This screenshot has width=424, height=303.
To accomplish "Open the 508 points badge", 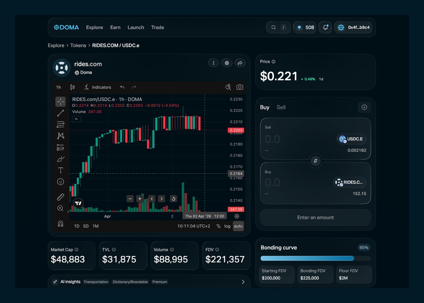I will [305, 27].
